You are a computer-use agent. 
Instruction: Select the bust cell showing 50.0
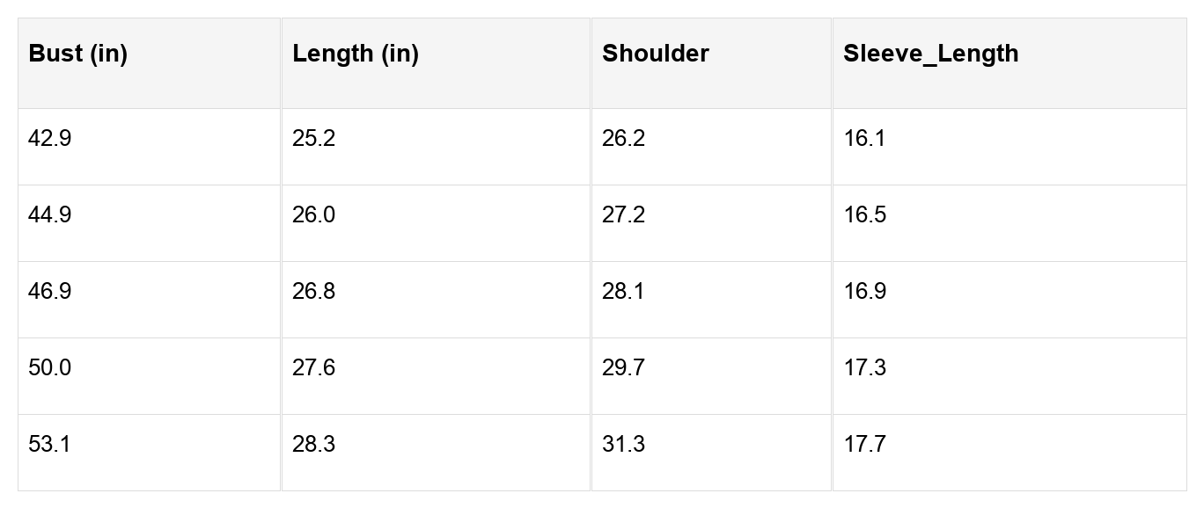(50, 368)
